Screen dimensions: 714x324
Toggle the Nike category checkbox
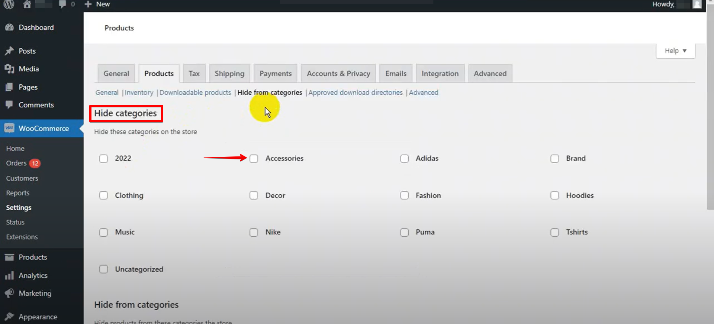coord(254,232)
